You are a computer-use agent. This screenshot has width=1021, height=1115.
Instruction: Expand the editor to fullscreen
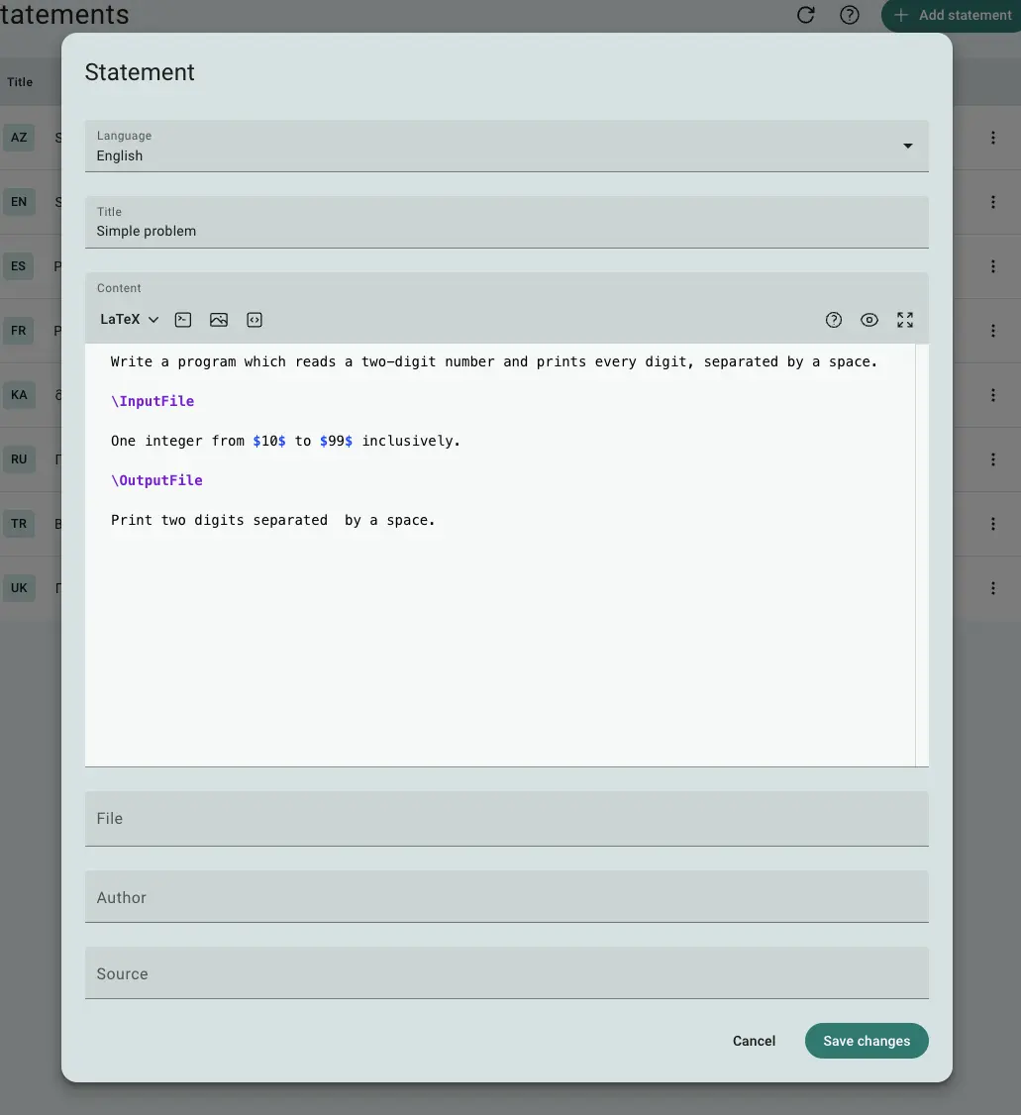tap(904, 319)
